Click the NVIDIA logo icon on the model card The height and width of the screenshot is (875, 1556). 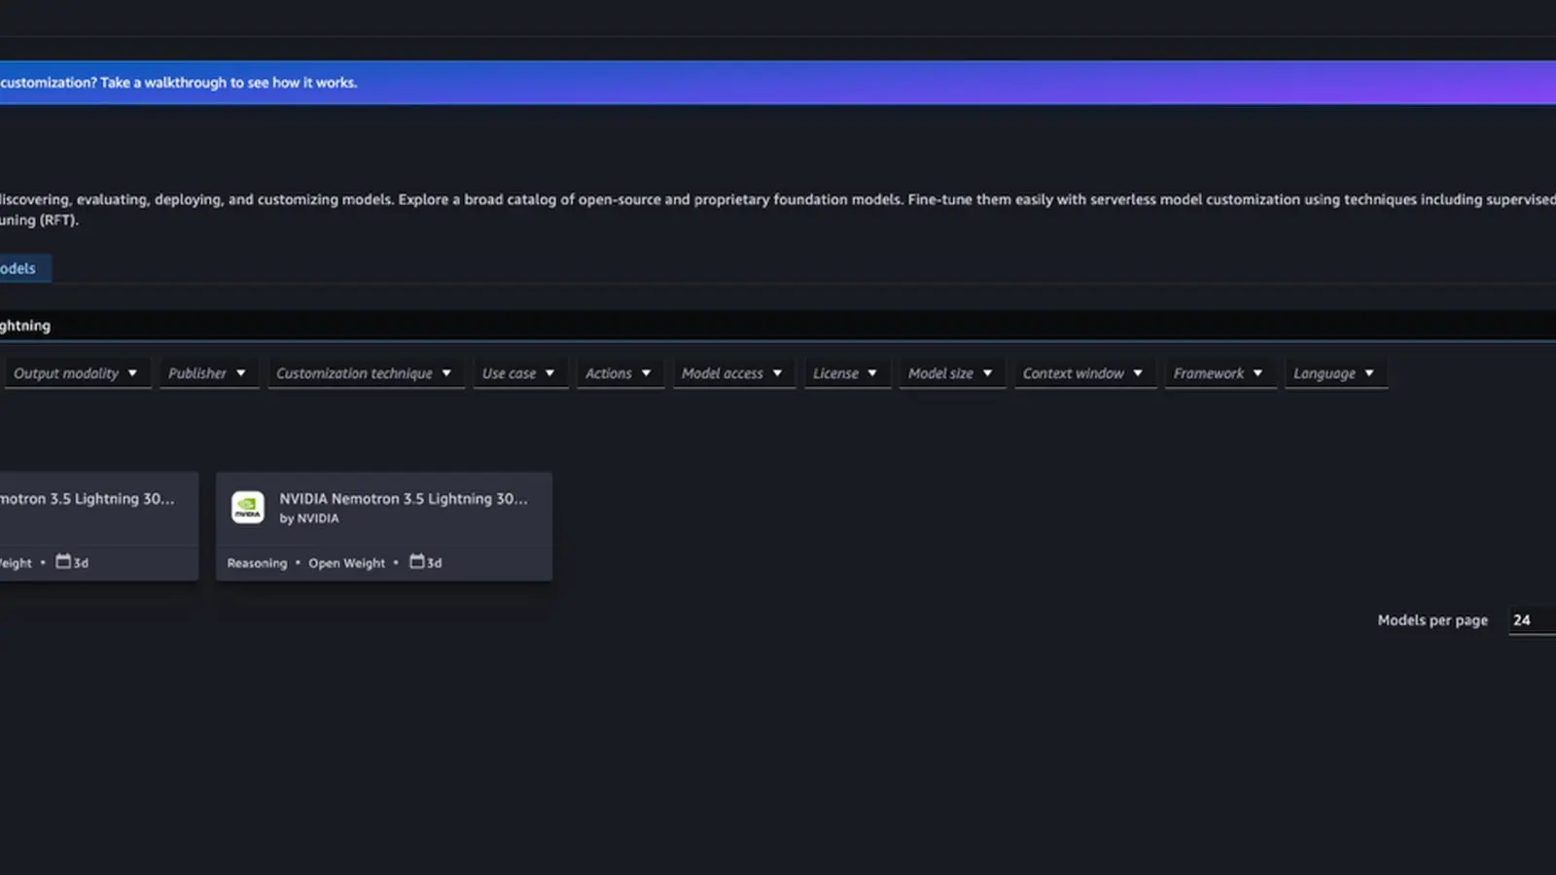click(248, 507)
